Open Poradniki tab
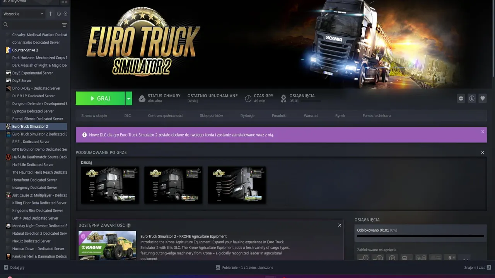495x278 pixels. tap(279, 115)
